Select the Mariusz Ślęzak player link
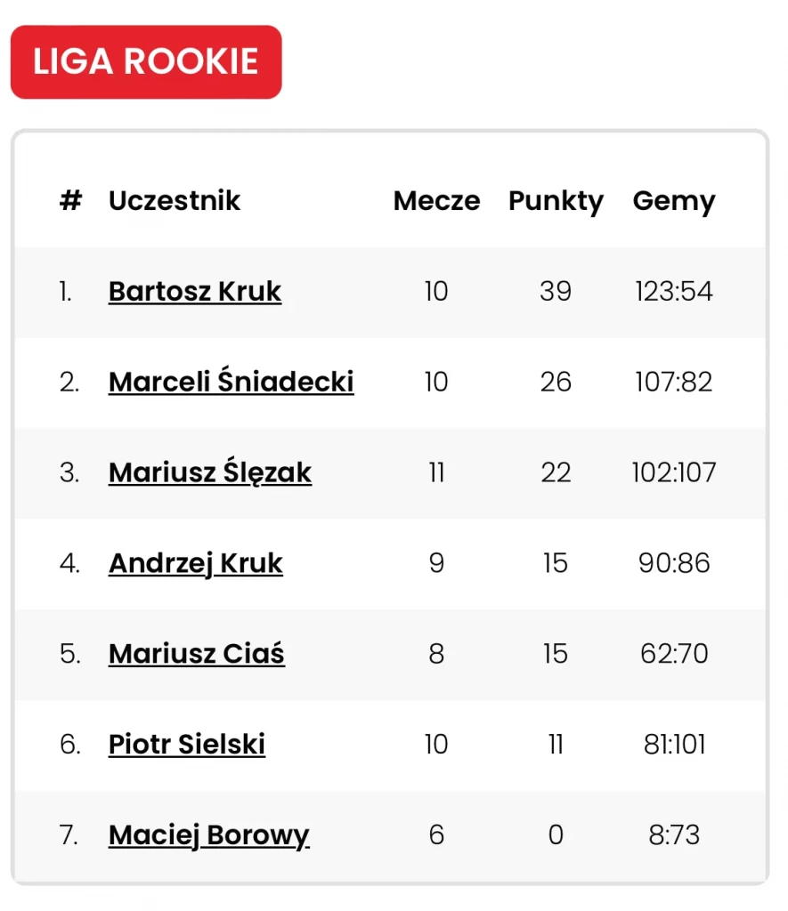Viewport: 788px width, 911px height. pos(210,472)
